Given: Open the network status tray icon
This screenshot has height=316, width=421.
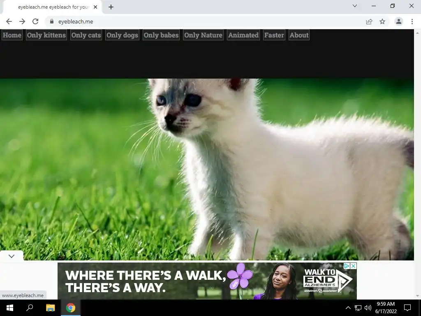Looking at the screenshot, I should point(358,308).
